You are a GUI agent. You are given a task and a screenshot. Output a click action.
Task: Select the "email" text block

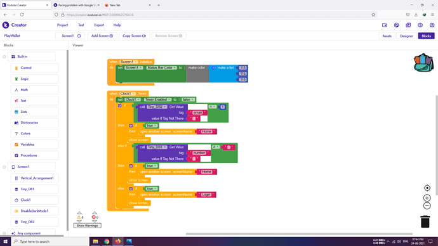tap(197, 113)
